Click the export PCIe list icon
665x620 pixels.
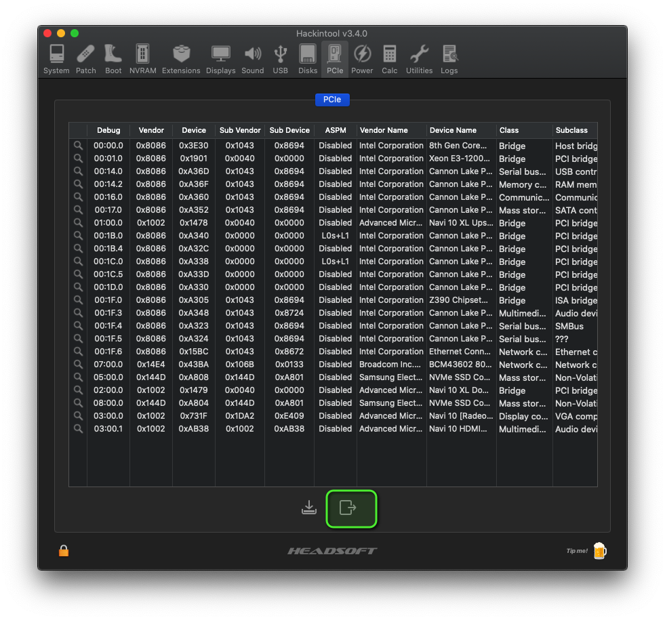pyautogui.click(x=348, y=508)
